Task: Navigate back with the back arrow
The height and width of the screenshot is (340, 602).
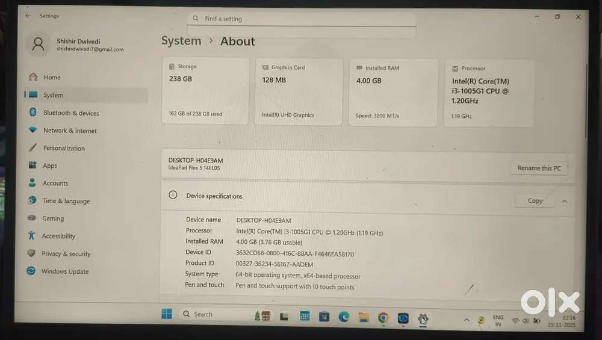Action: [x=28, y=16]
